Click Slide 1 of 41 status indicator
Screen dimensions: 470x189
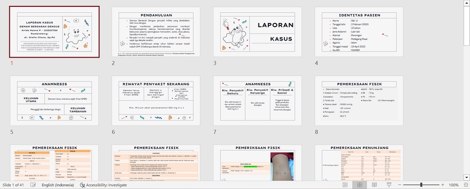[13, 185]
